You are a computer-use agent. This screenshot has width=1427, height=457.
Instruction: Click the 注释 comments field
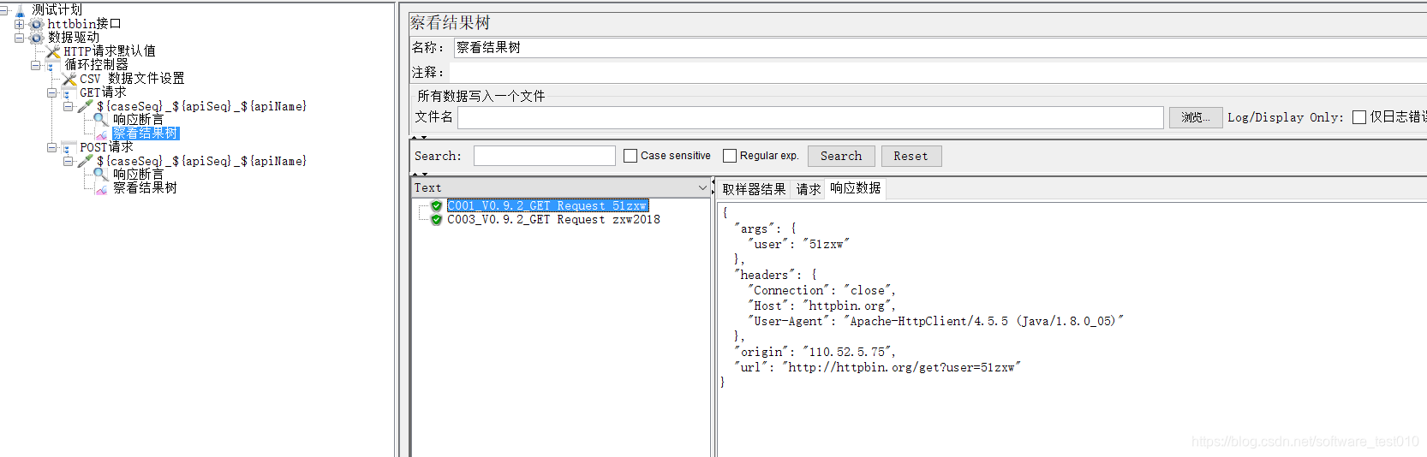pos(940,73)
